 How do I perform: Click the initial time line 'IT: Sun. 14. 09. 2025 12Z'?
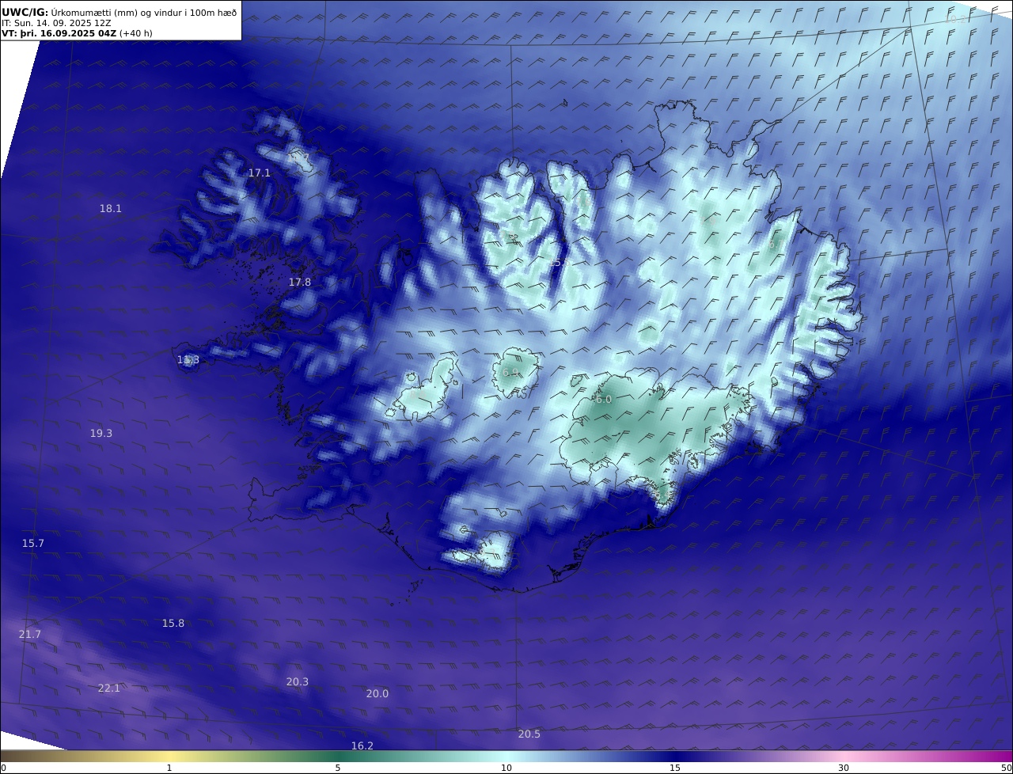pos(56,23)
